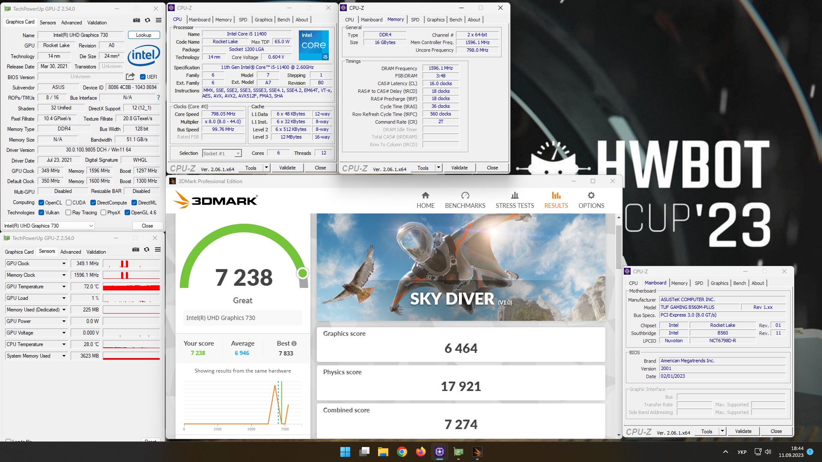Open the Intel UHD Graphics 730 GPU selector dropdown

(x=48, y=226)
